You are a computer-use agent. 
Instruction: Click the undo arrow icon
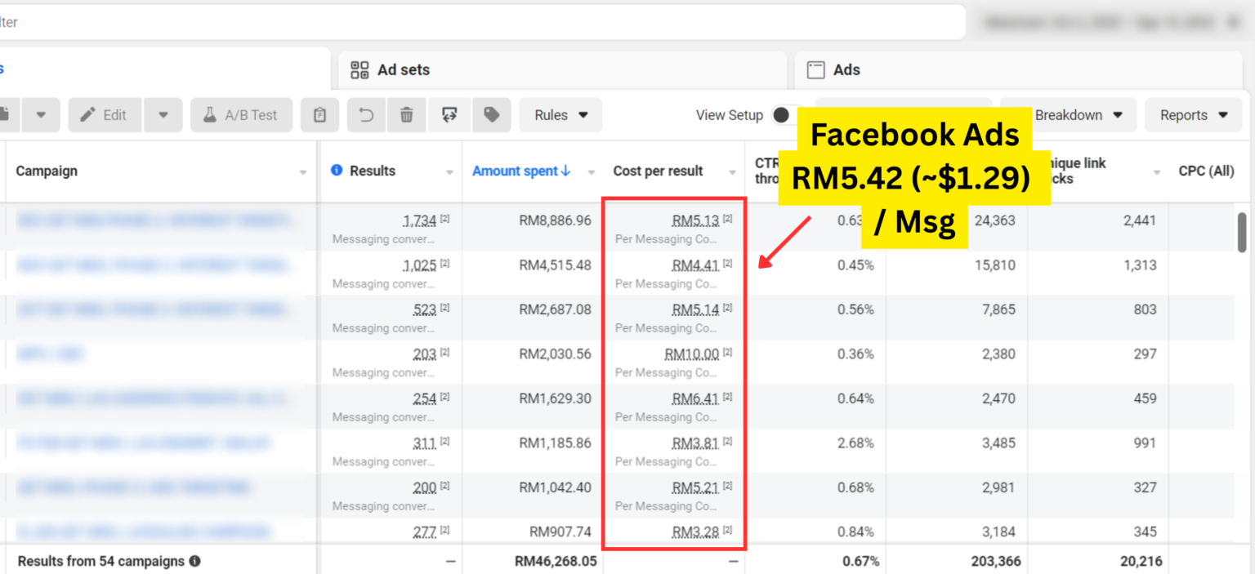click(366, 115)
